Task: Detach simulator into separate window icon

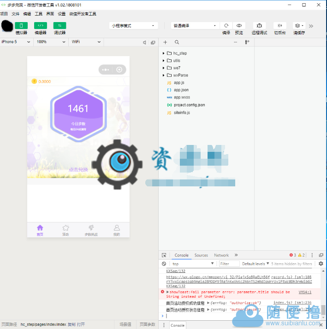Action: coord(153,42)
